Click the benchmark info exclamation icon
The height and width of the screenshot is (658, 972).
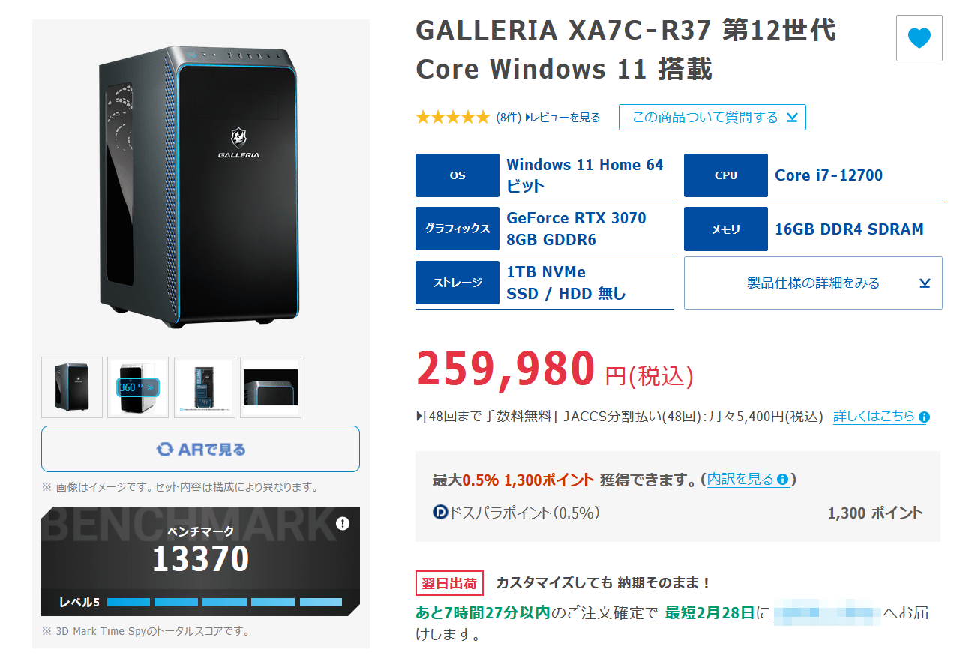(x=343, y=523)
